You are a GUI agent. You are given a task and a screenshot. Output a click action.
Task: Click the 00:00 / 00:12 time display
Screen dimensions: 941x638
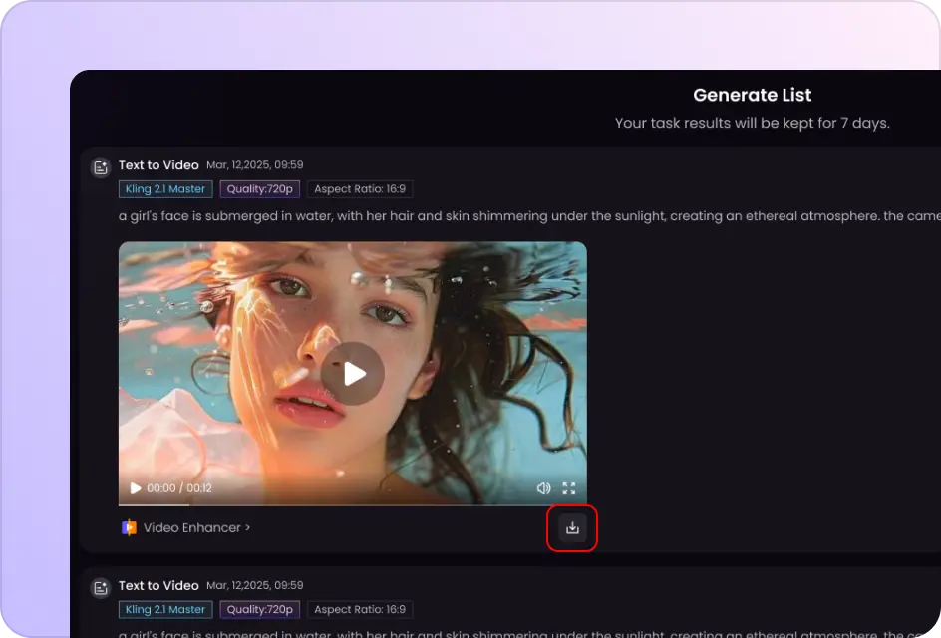point(179,488)
